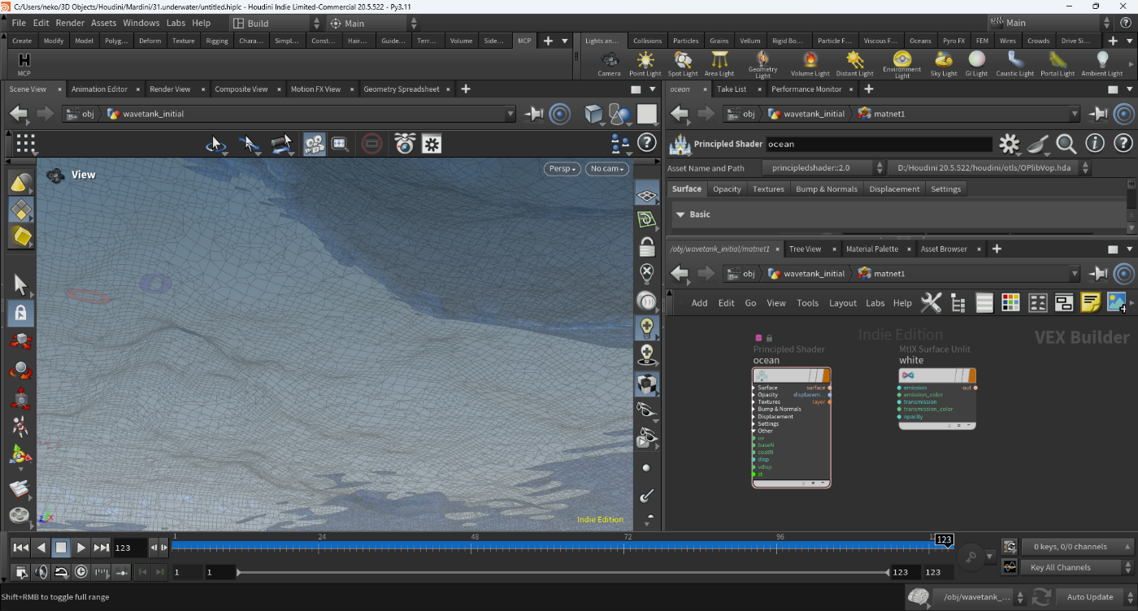Open the color palette grid icon in network editor
Image resolution: width=1138 pixels, height=611 pixels.
point(1010,303)
